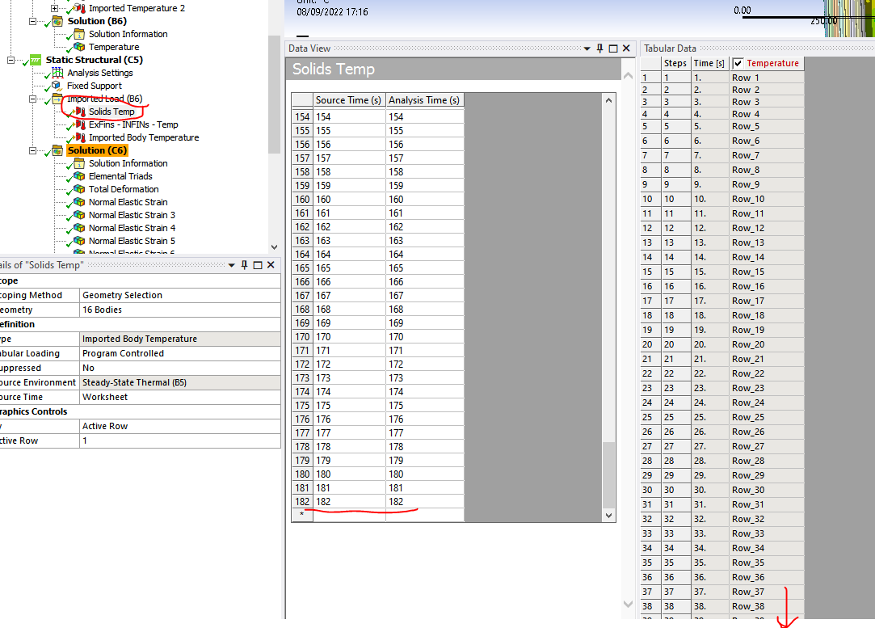Image resolution: width=875 pixels, height=628 pixels.
Task: Click the Elemental Triads result icon
Action: [x=79, y=176]
